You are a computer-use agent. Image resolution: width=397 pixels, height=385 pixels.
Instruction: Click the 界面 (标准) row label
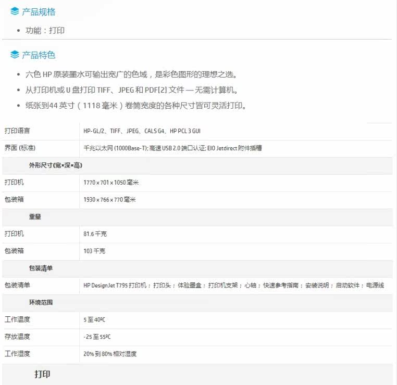[x=20, y=148]
